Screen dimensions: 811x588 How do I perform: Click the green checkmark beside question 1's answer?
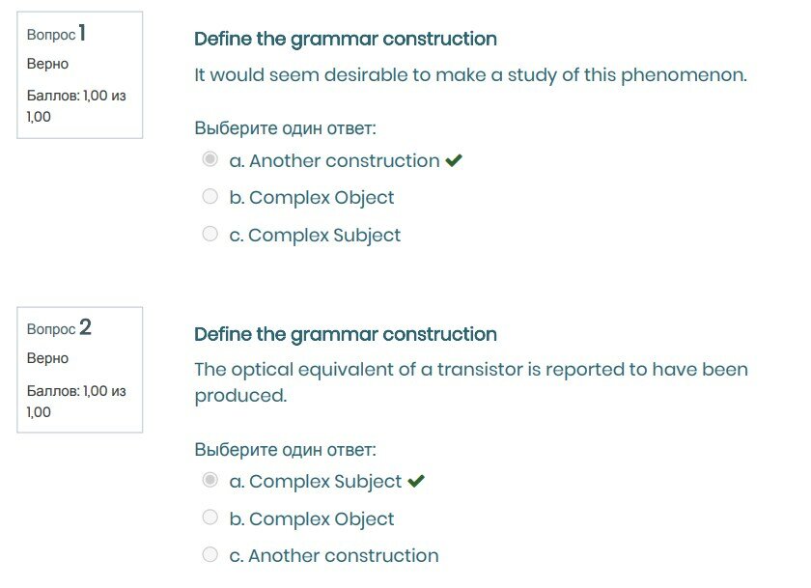(454, 161)
